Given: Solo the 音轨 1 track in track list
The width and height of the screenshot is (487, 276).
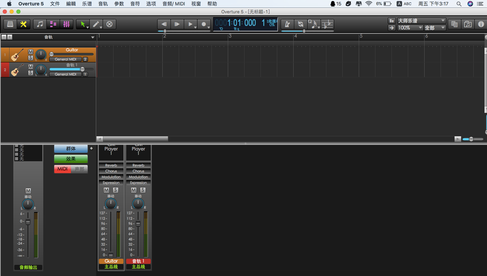Looking at the screenshot, I should (x=30, y=73).
